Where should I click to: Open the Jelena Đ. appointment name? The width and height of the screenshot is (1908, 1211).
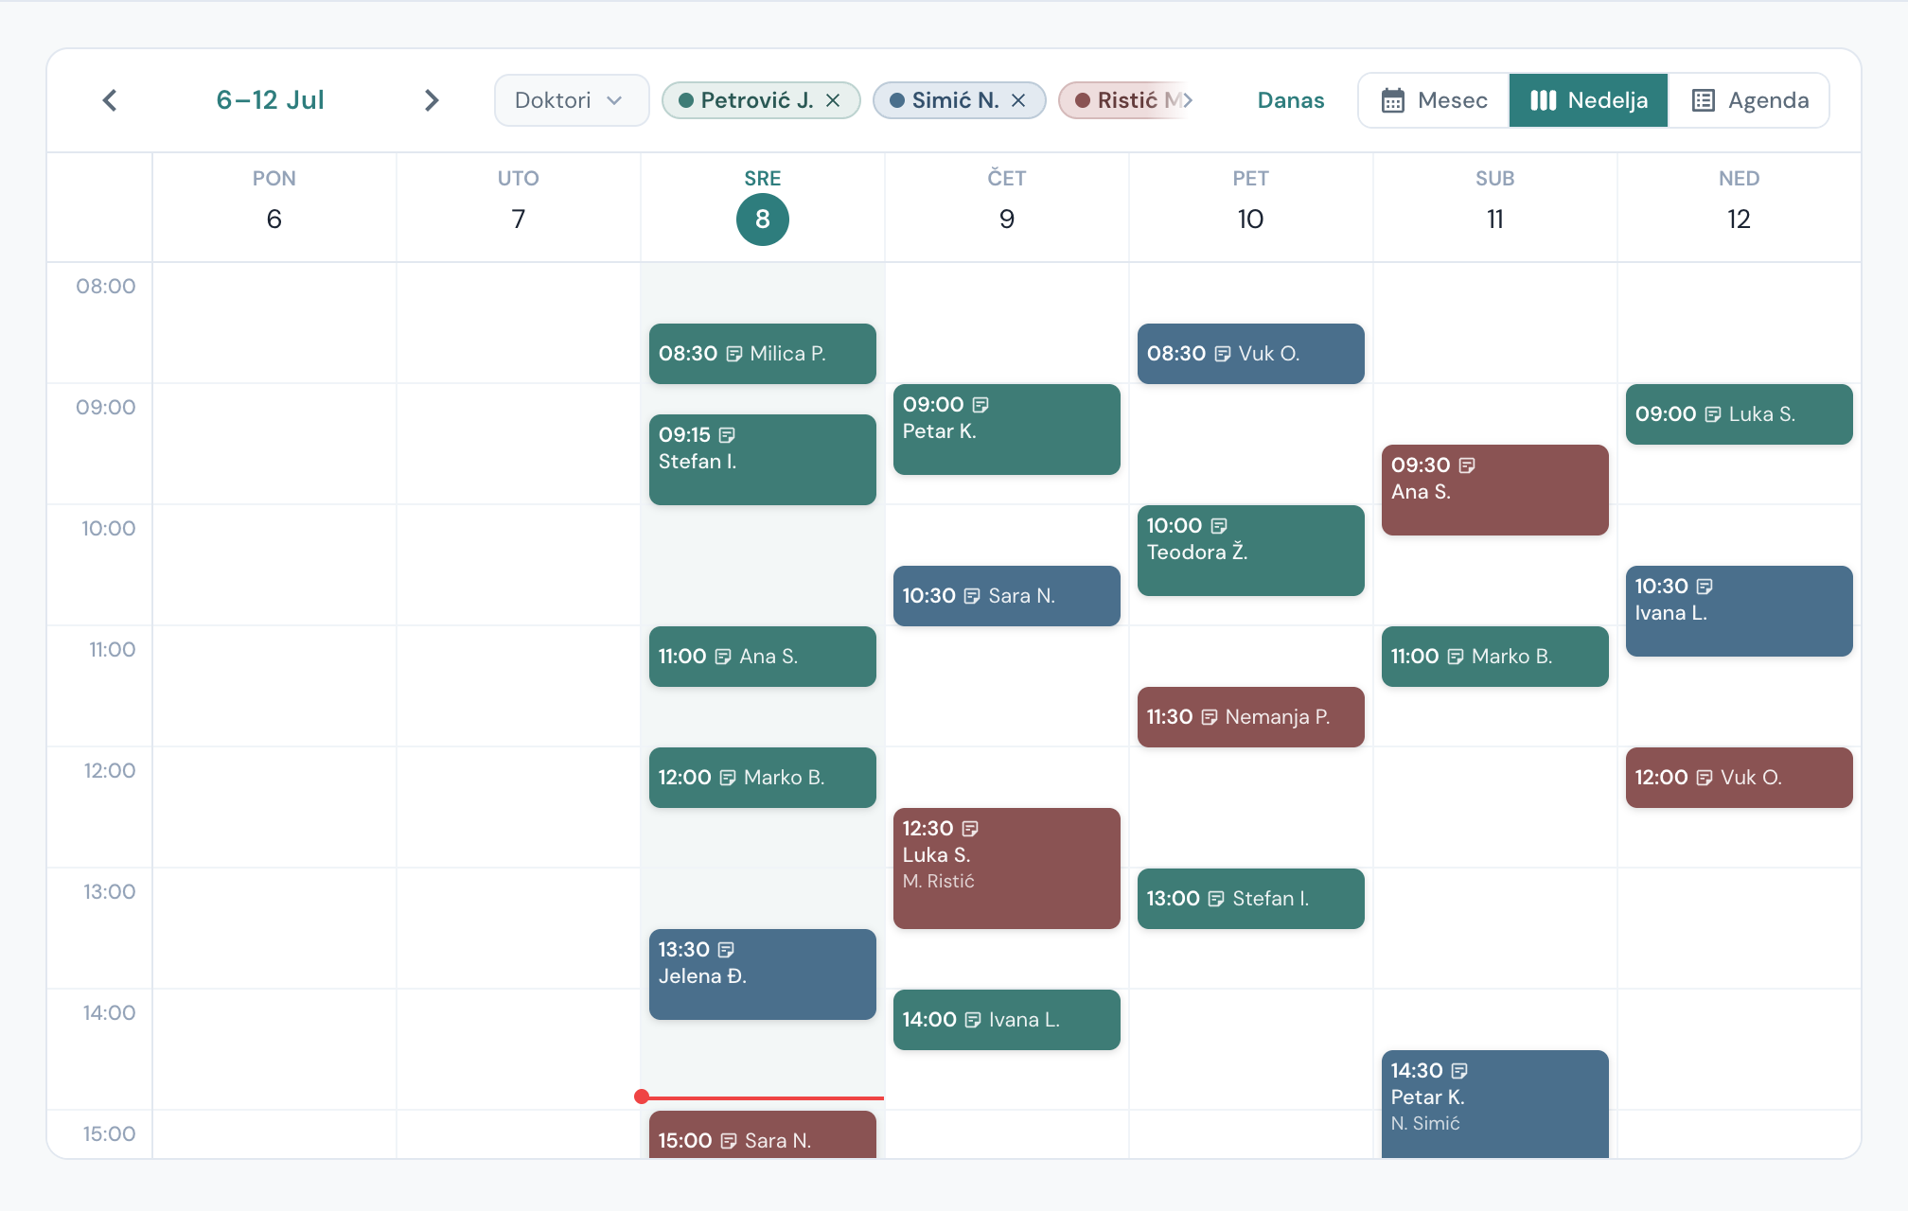point(702,976)
